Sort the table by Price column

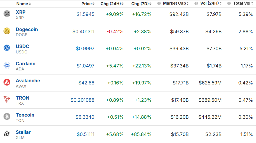[x=88, y=4]
